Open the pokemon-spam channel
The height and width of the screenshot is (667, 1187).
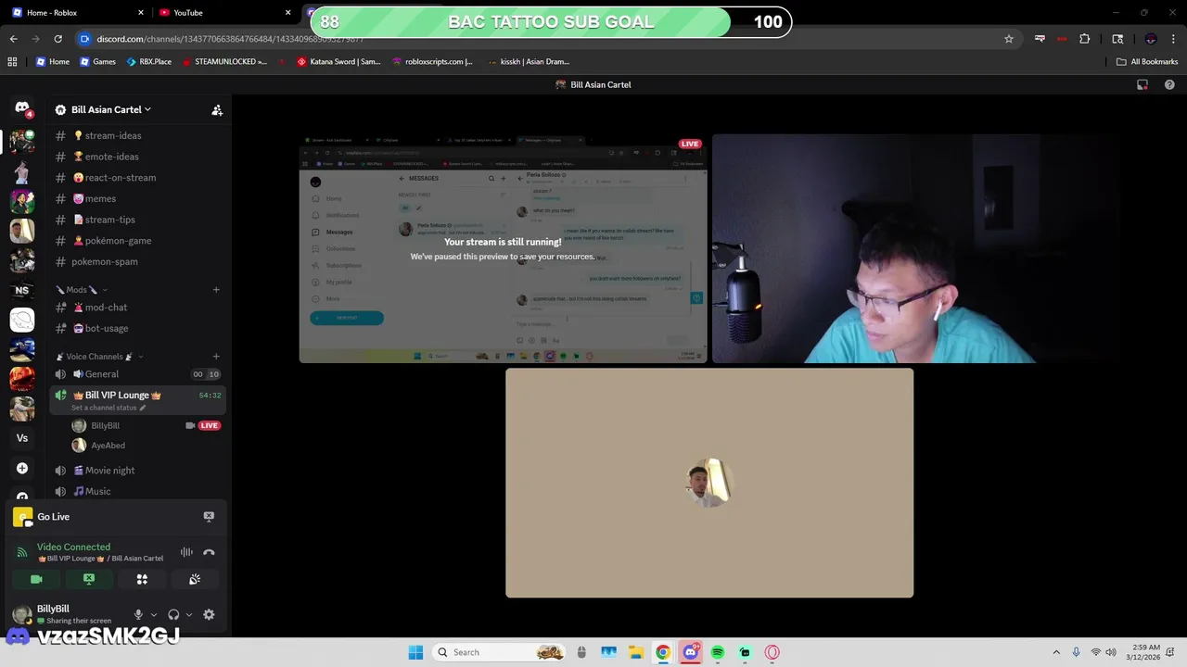pos(137,262)
